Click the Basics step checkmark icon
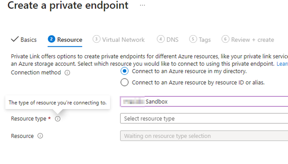The width and height of the screenshot is (288, 164). [15, 39]
